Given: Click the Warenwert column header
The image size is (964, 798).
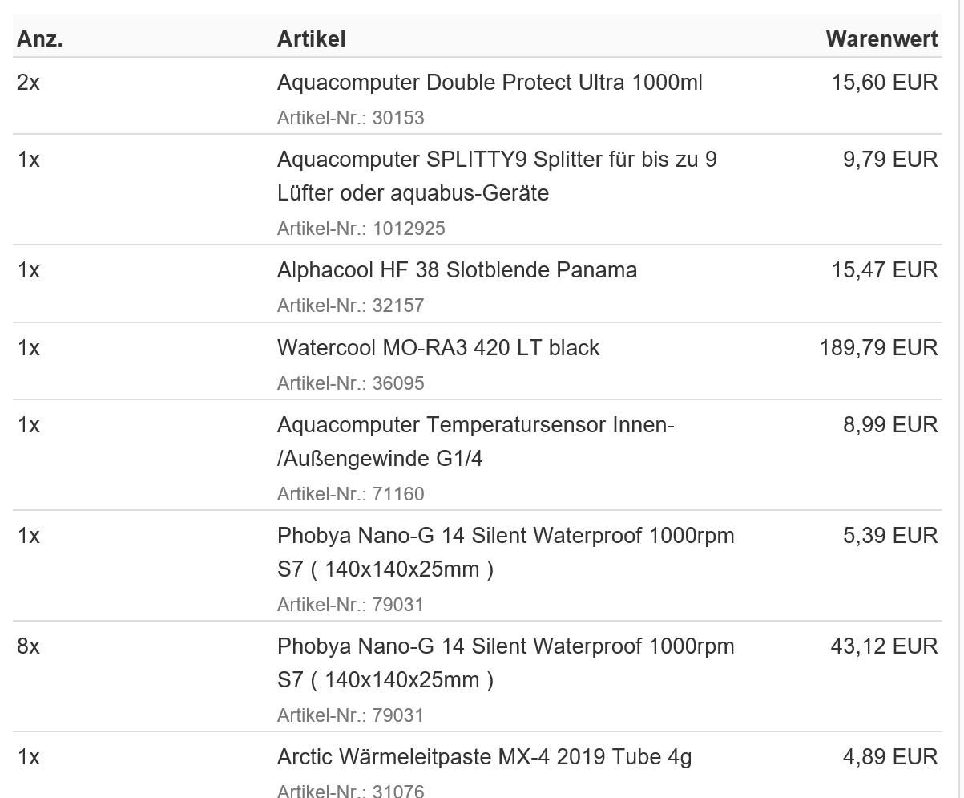Looking at the screenshot, I should coord(881,39).
